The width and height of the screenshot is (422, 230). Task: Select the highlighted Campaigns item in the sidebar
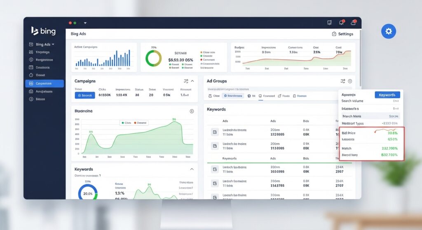pyautogui.click(x=45, y=84)
